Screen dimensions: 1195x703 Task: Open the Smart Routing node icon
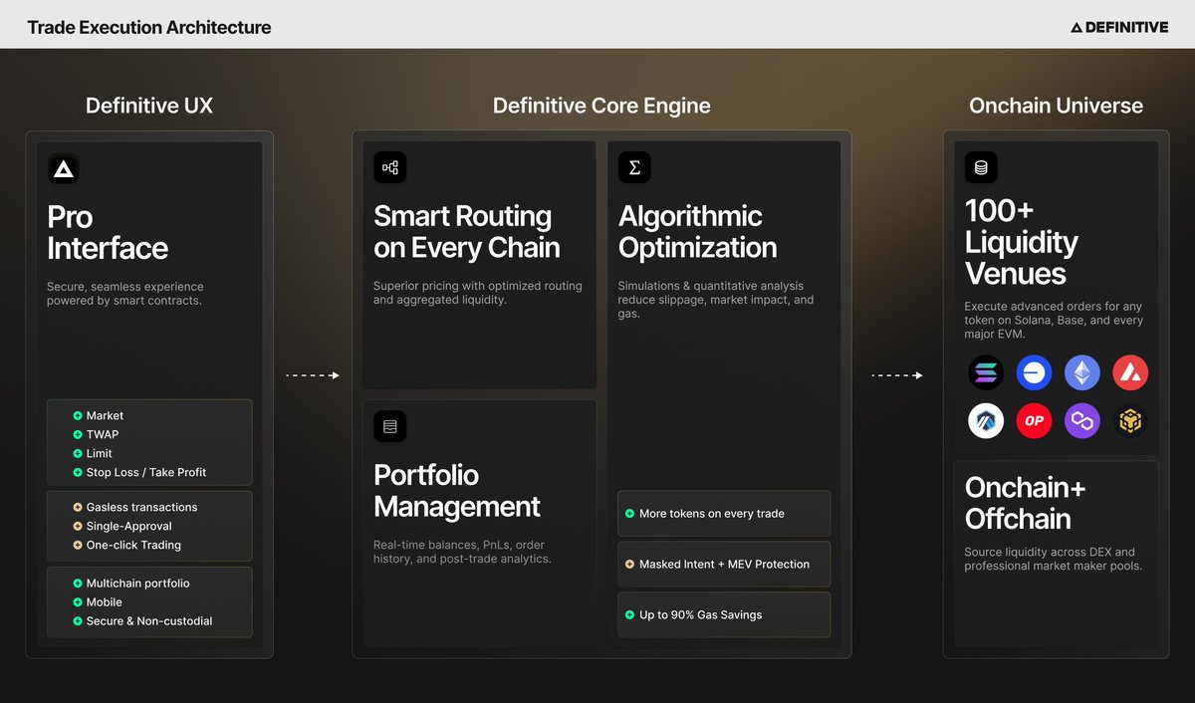[x=389, y=167]
